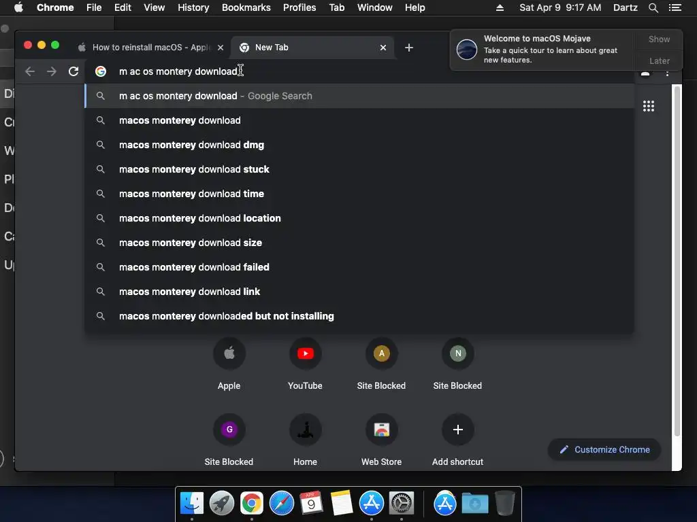This screenshot has width=697, height=522.
Task: Switch to the How to reinstall macOS tab
Action: (x=151, y=48)
